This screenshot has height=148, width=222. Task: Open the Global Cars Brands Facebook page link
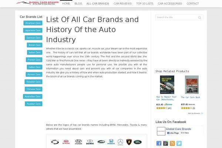178,129
